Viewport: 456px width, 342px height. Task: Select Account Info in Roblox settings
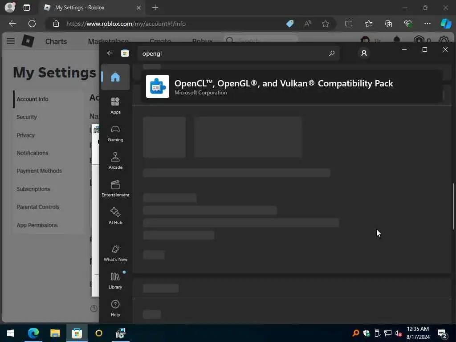(33, 99)
